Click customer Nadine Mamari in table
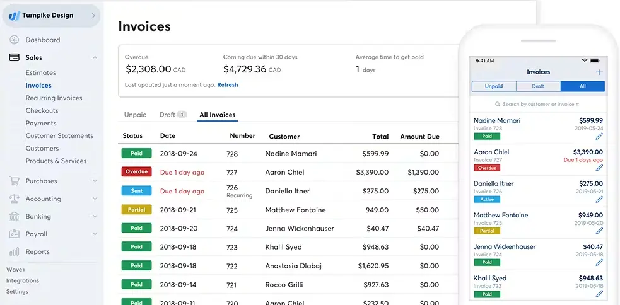 point(291,154)
